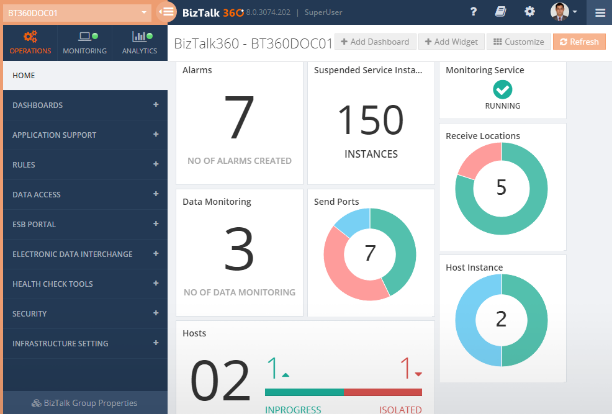This screenshot has height=414, width=612.
Task: Open the settings gear icon
Action: [x=529, y=12]
